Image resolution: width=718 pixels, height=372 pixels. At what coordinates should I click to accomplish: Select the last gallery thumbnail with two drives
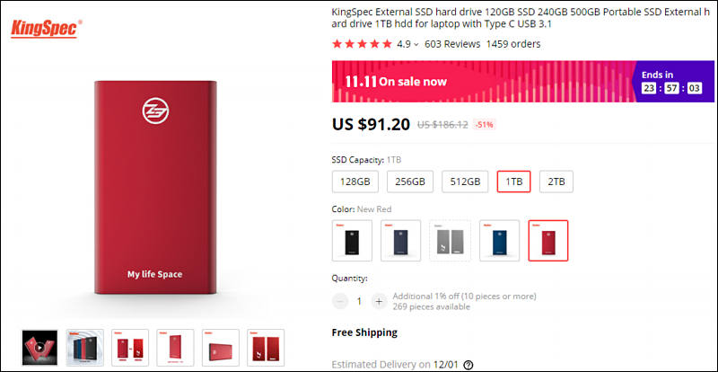click(265, 348)
